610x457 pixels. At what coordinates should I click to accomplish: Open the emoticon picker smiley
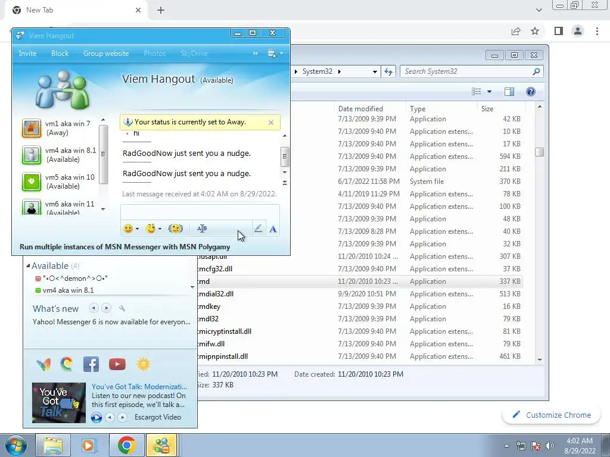coord(128,228)
